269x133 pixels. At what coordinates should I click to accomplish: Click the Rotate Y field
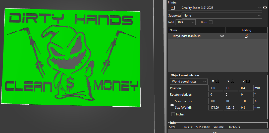click(231, 94)
